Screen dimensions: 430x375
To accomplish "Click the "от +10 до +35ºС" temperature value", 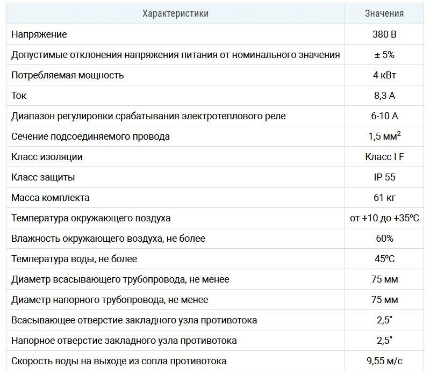I will [x=384, y=218].
